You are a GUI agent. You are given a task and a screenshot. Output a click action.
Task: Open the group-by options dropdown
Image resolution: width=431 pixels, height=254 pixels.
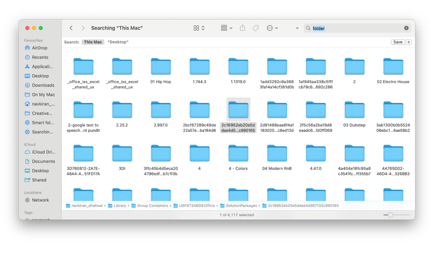pos(227,28)
